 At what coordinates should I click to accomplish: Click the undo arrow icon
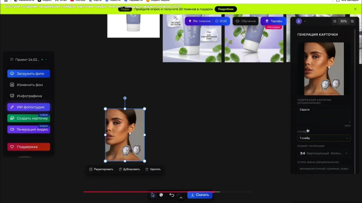pyautogui.click(x=171, y=195)
